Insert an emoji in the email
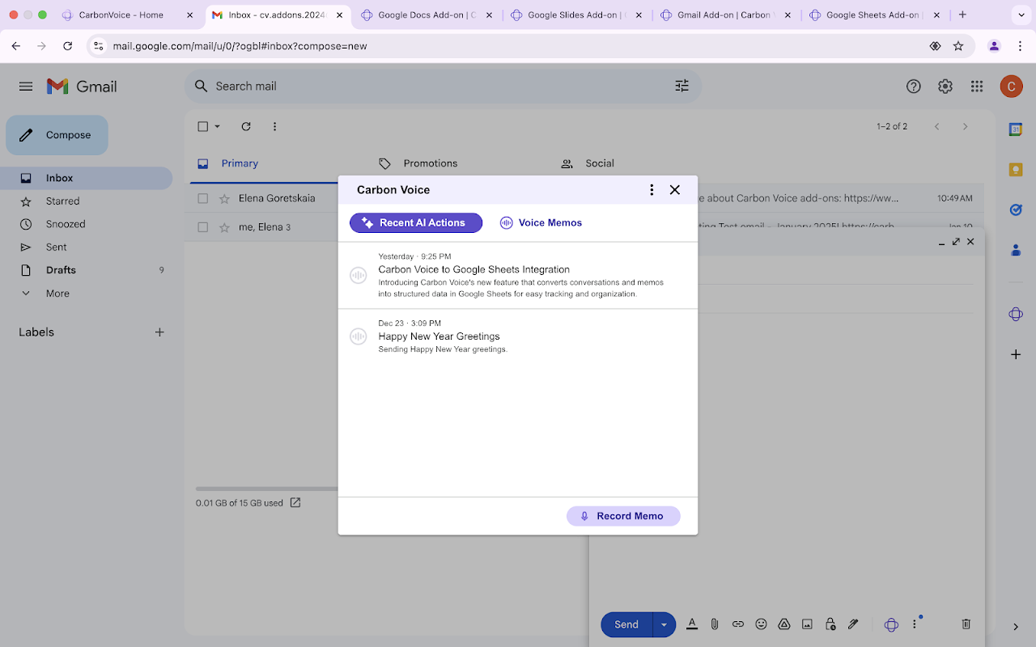 click(761, 624)
